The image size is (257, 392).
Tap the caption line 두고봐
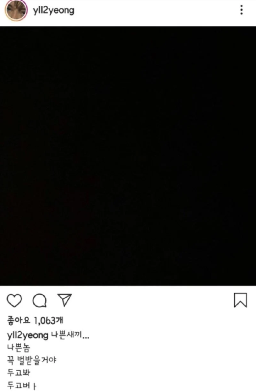point(19,372)
